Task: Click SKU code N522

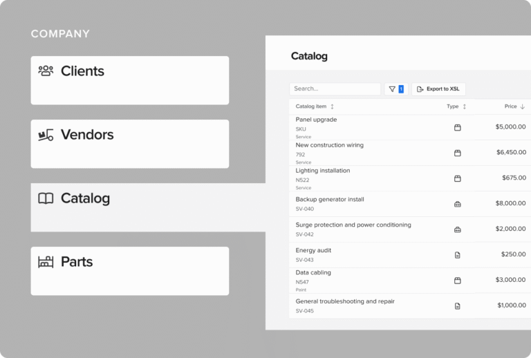Action: click(302, 180)
